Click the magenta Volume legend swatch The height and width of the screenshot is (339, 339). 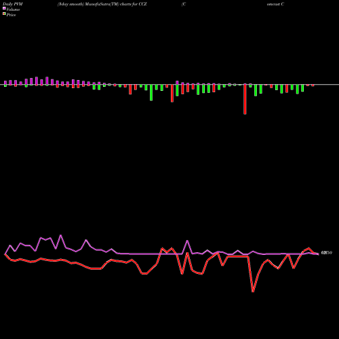coord(4,8)
